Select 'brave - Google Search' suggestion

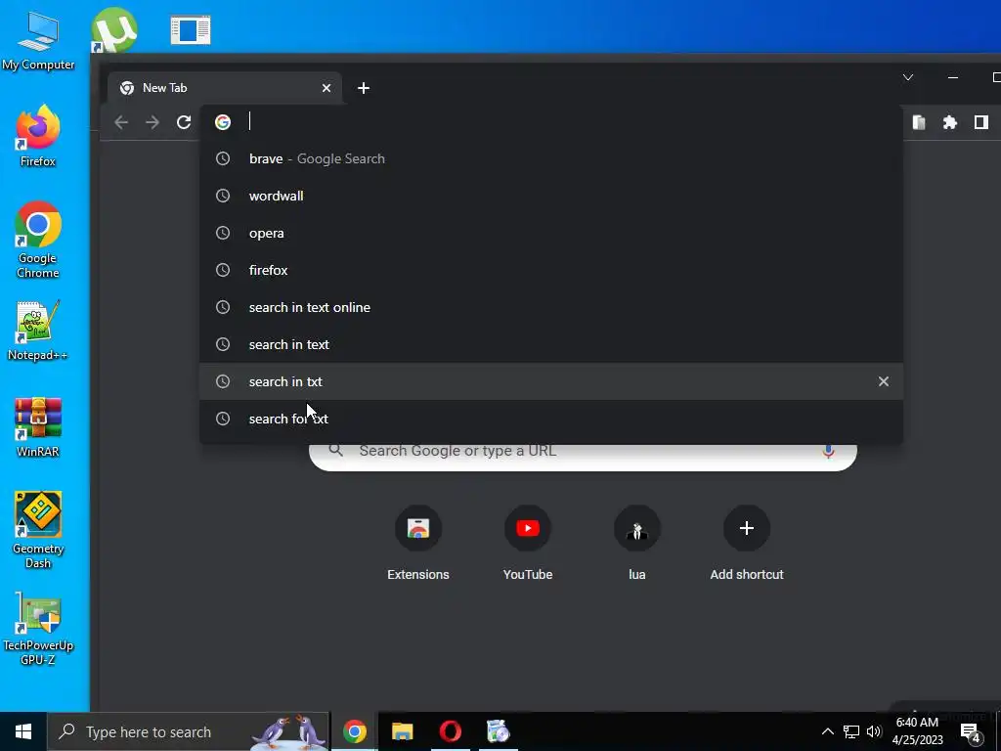click(551, 159)
